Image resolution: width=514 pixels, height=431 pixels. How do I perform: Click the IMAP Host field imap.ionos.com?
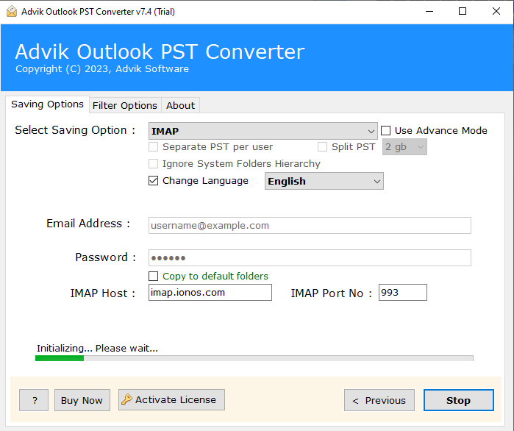(210, 292)
